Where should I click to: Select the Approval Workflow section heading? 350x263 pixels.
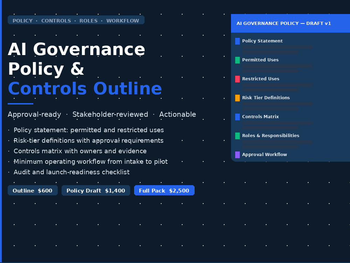(x=265, y=155)
